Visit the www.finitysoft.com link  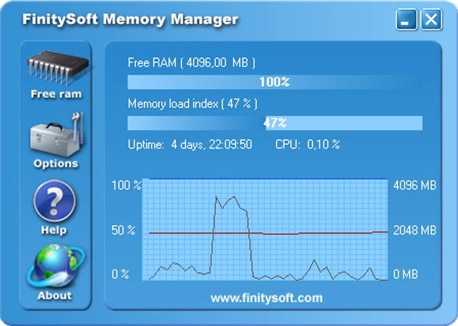click(266, 297)
